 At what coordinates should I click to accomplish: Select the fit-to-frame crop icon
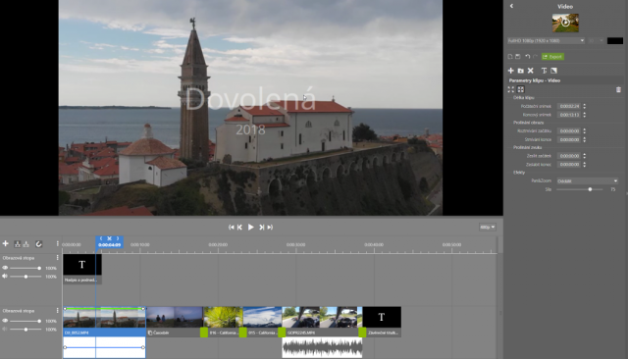click(510, 89)
